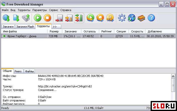The image size is (177, 111).
Task: Click scroll up arrow in details pane
Action: point(173,76)
